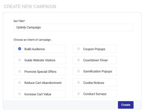Focus the Set Title input field
The width and height of the screenshot is (148, 112).
click(x=74, y=28)
